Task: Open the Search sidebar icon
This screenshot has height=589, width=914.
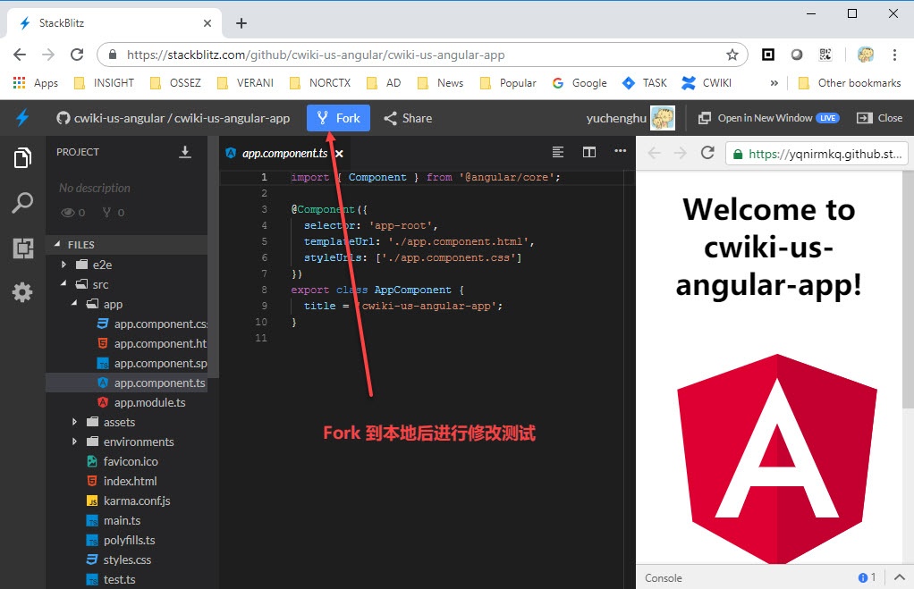Action: point(22,203)
